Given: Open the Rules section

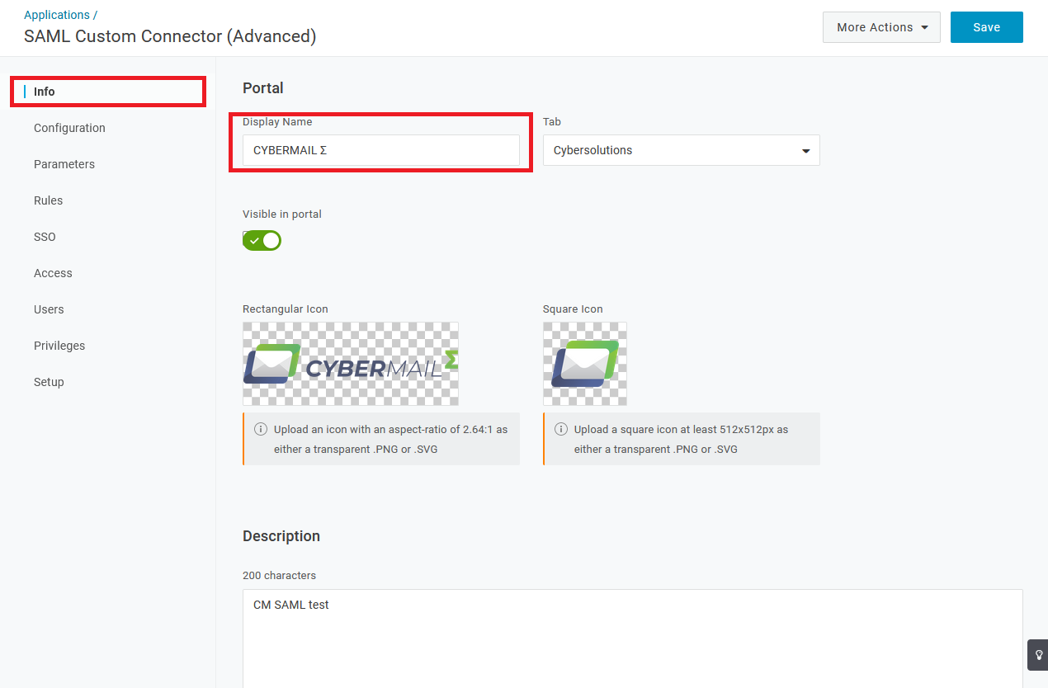Looking at the screenshot, I should coord(48,200).
